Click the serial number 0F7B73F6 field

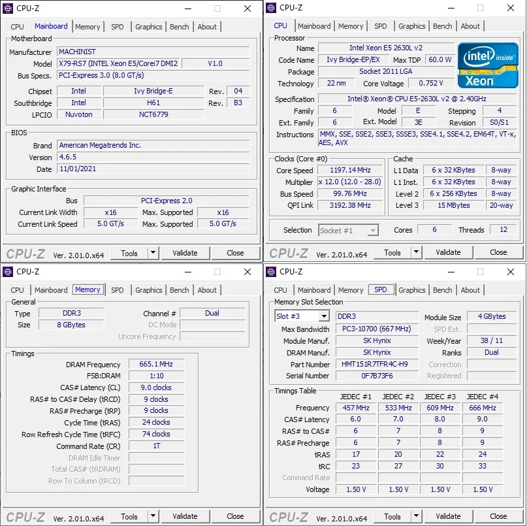(x=377, y=376)
